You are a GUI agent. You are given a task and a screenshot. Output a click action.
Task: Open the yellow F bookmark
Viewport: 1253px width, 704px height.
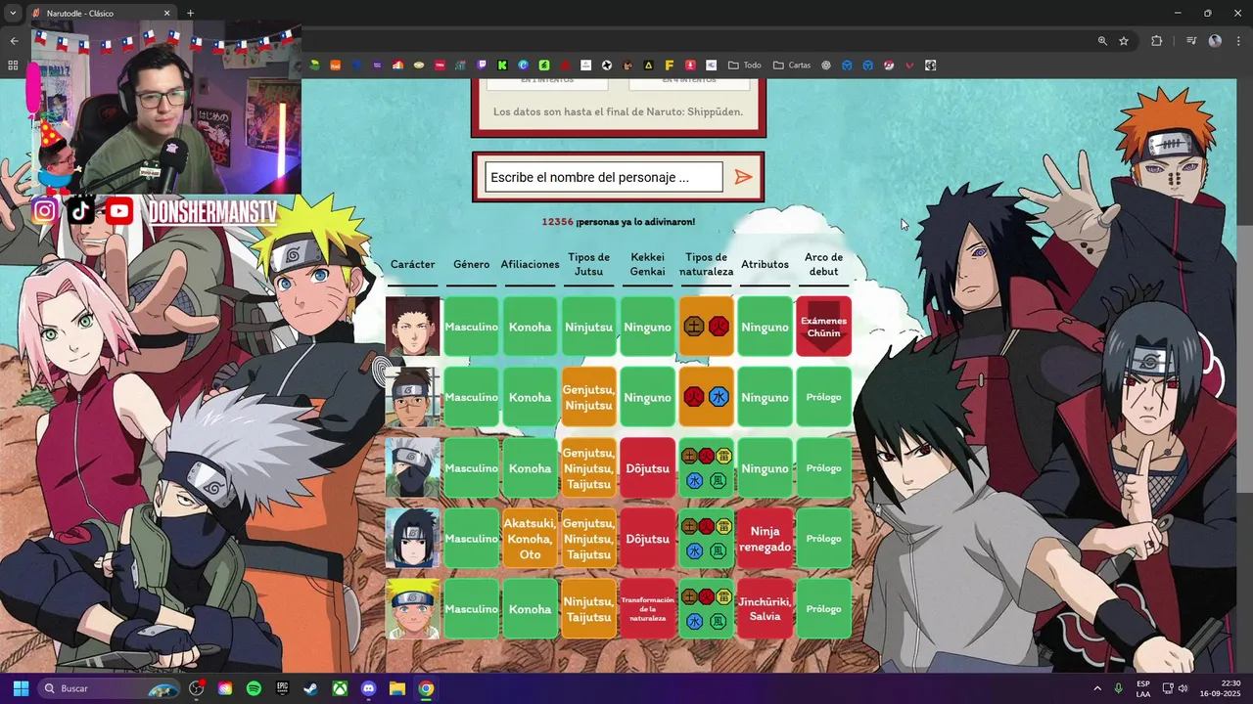pos(670,66)
